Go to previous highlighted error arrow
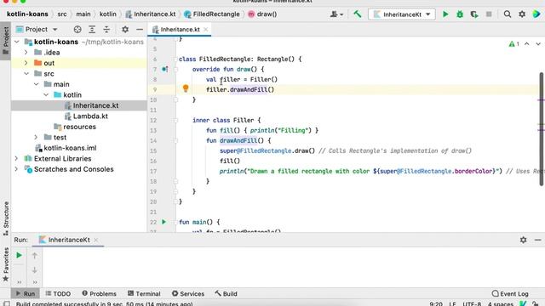The width and height of the screenshot is (545, 306). pos(527,44)
